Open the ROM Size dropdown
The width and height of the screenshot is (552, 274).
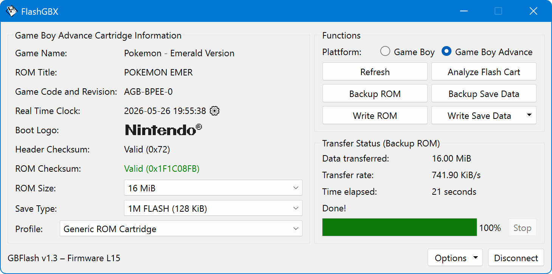(x=213, y=188)
